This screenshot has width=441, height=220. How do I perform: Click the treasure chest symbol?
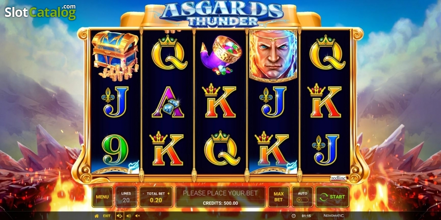tap(115, 56)
